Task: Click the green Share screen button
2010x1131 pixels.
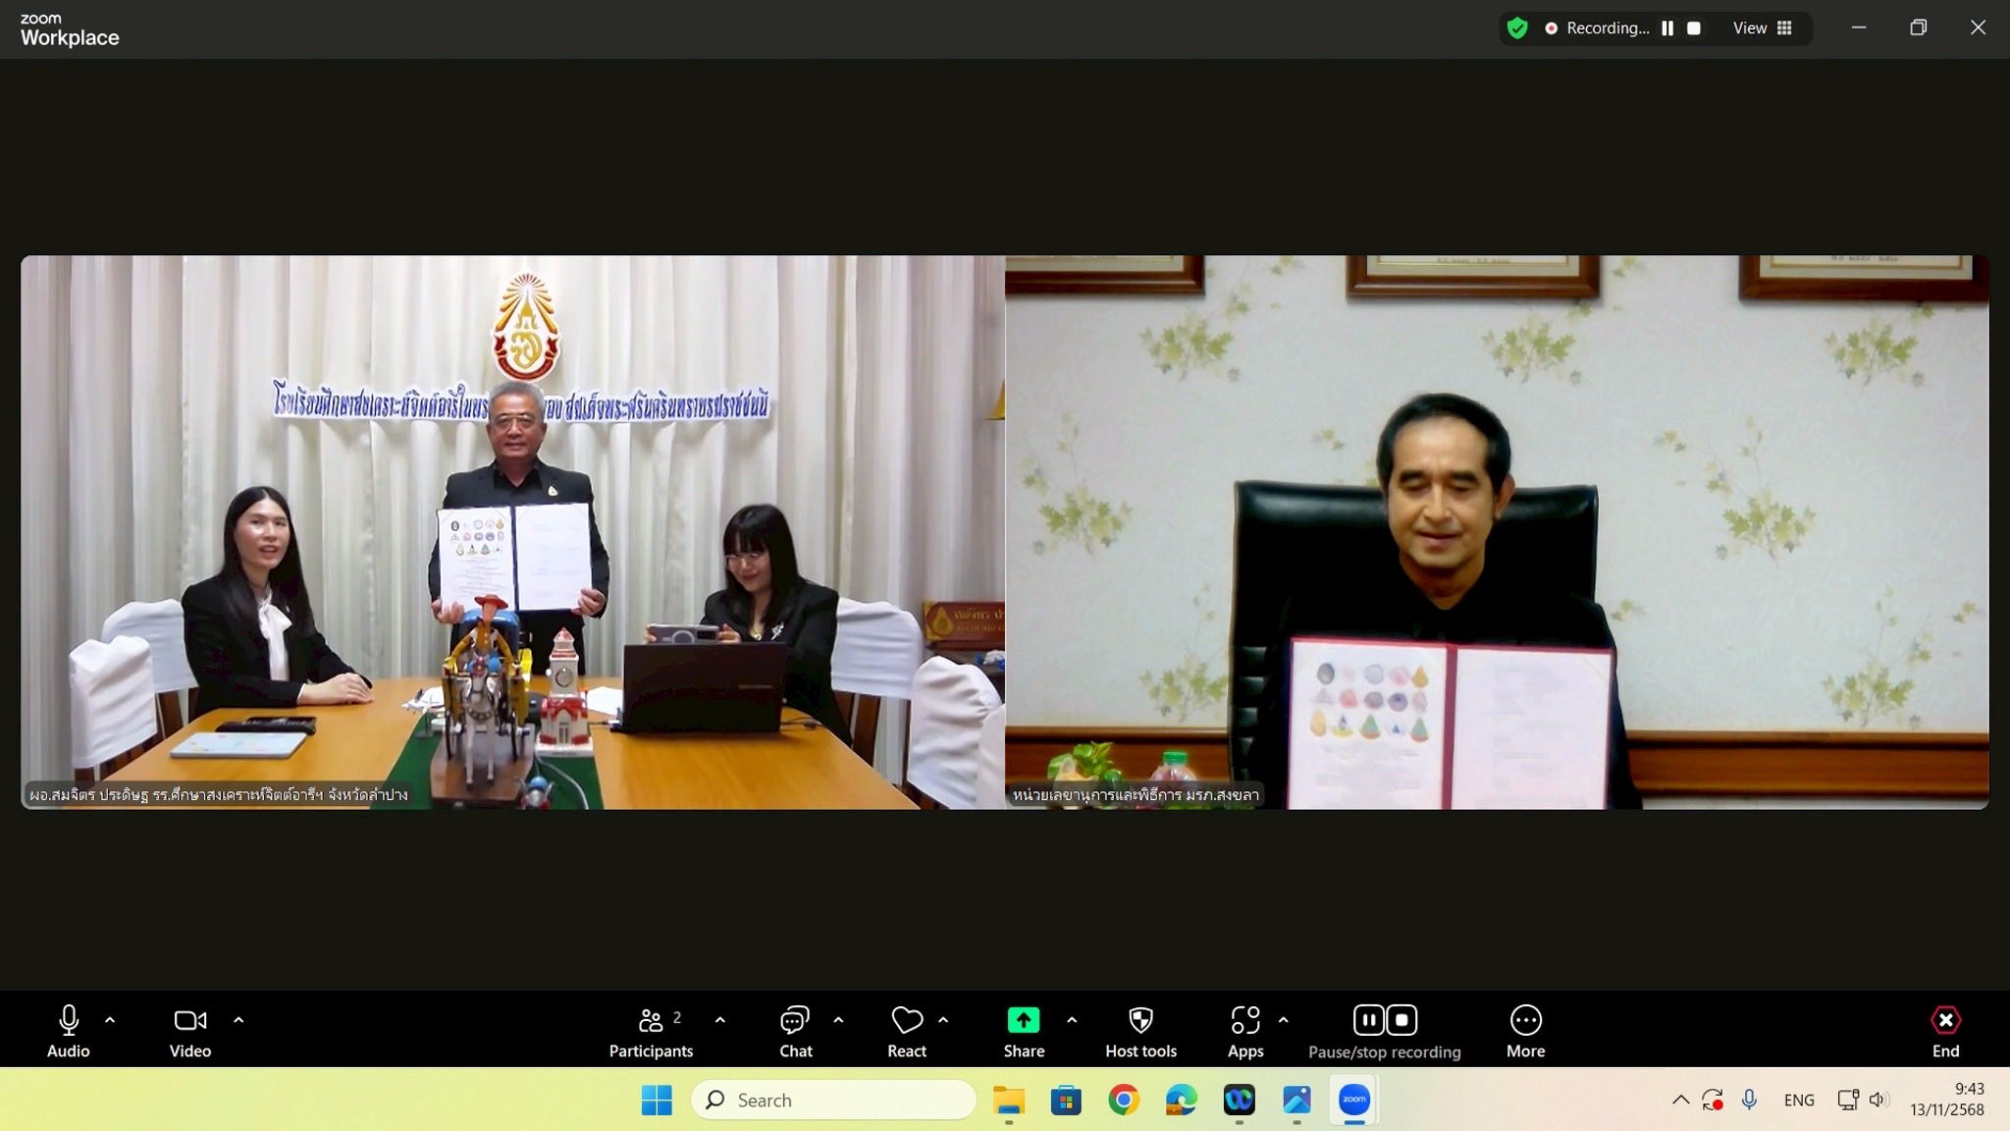Action: coord(1023,1021)
